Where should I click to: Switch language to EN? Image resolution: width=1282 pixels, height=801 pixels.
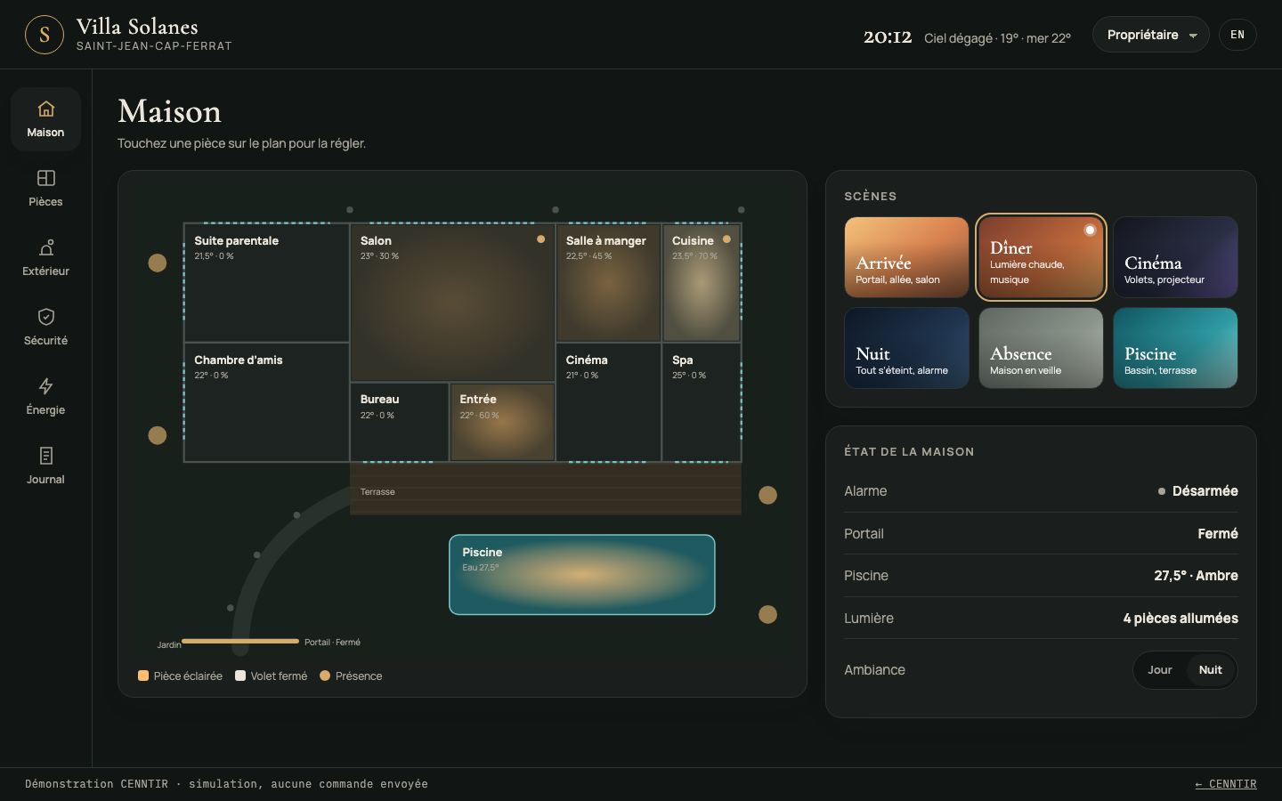click(1237, 35)
